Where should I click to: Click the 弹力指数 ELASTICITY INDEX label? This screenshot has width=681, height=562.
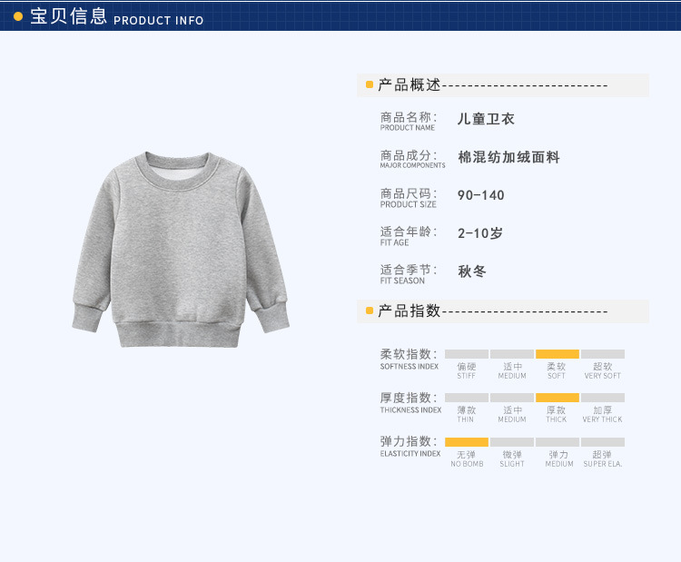point(410,447)
